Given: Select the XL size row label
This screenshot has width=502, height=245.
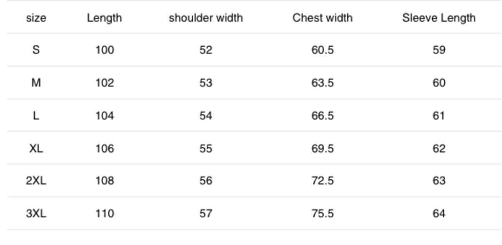Looking at the screenshot, I should 36,148.
